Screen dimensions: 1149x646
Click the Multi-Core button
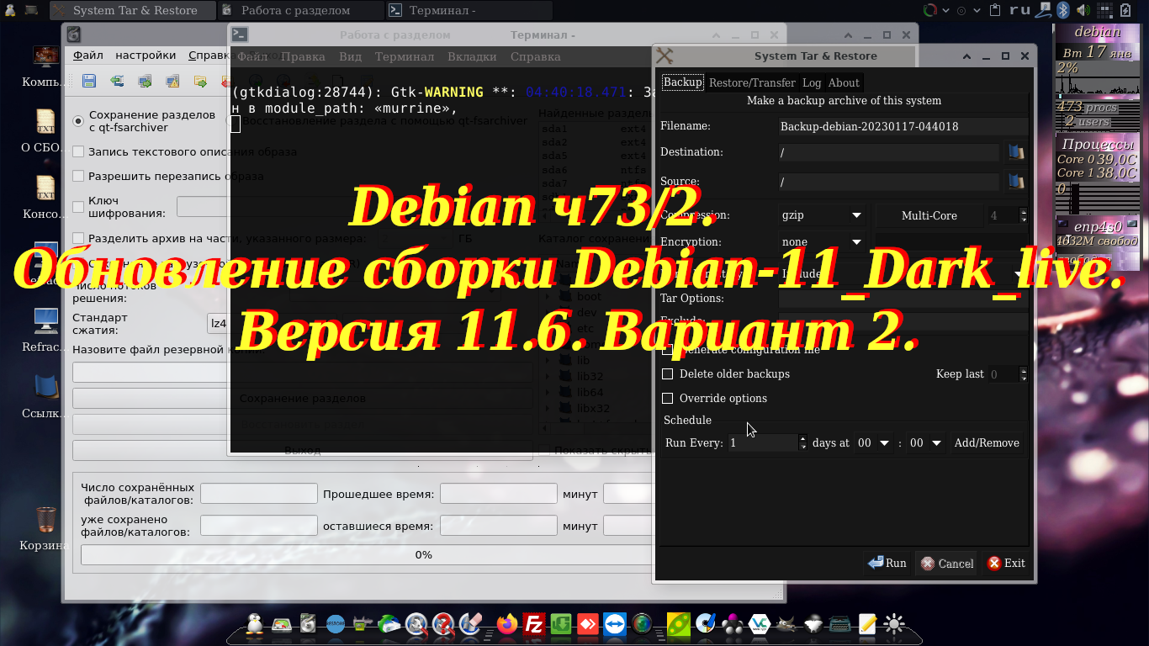pyautogui.click(x=929, y=215)
